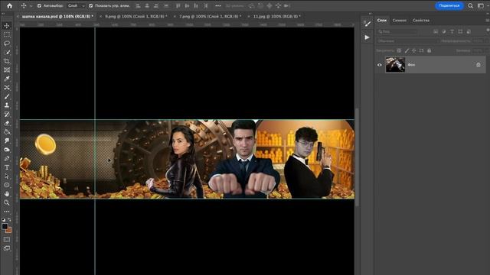Image resolution: width=490 pixels, height=275 pixels.
Task: Select the Clone Stamp tool
Action: tap(7, 105)
